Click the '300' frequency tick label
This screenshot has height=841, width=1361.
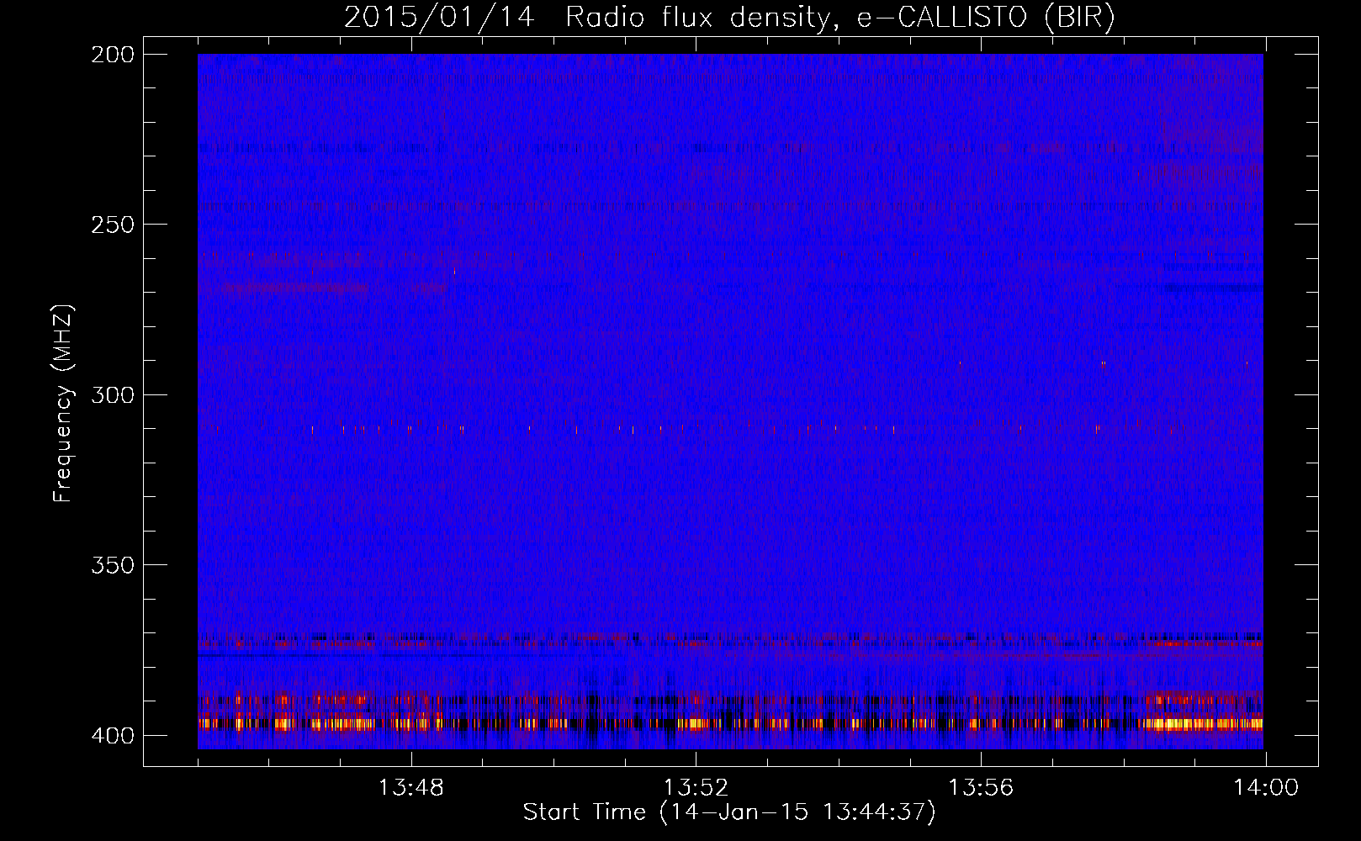tap(113, 394)
